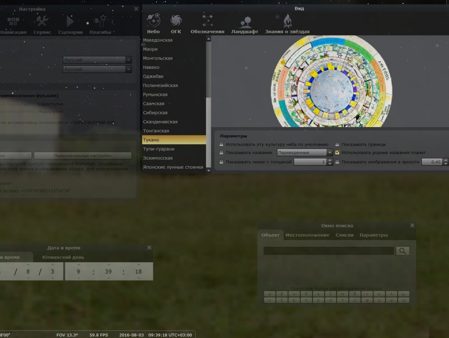Open the Переведенные names dropdown
This screenshot has height=338, width=449.
coord(305,152)
